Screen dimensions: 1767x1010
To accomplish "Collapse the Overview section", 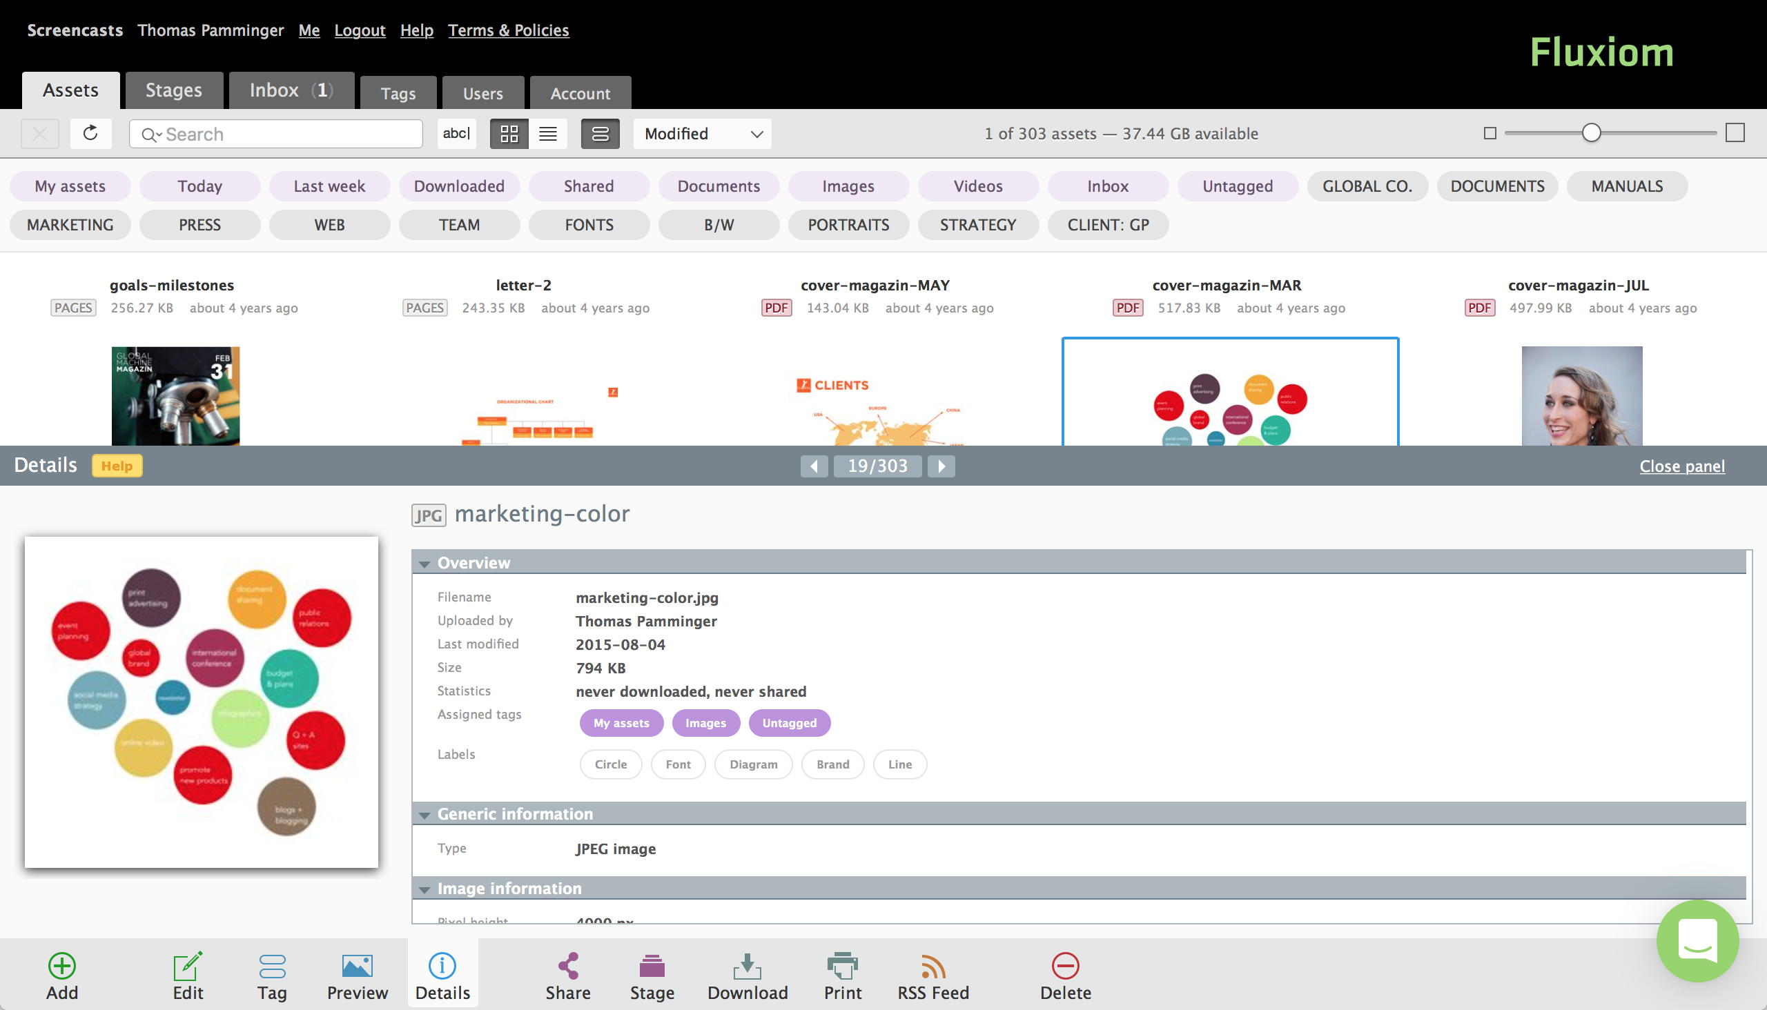I will click(424, 563).
